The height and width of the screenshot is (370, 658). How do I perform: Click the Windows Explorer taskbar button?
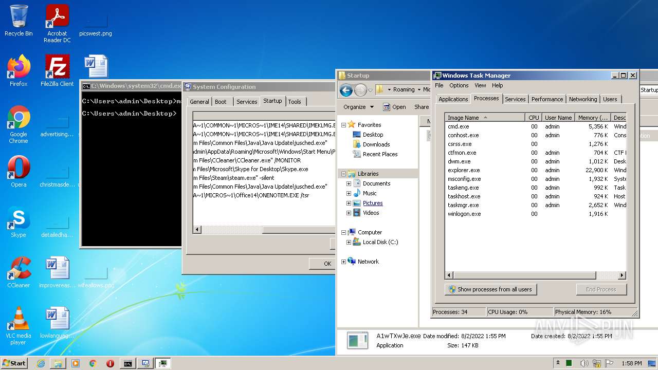(x=58, y=363)
